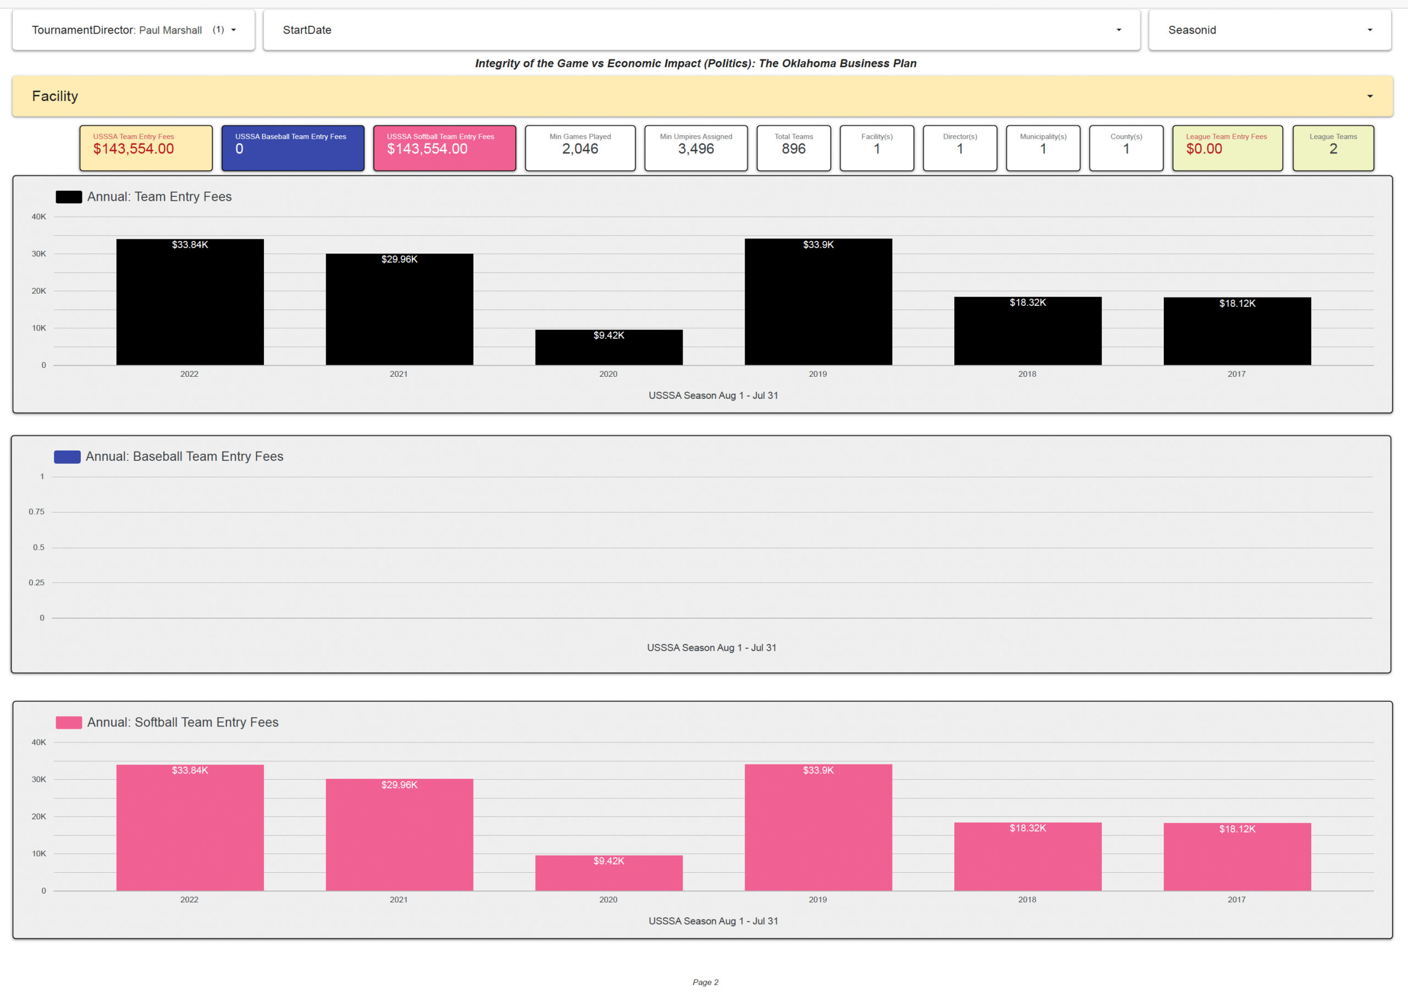
Task: Click pink legend swatch for Softball Entry Fees
Action: (x=68, y=722)
